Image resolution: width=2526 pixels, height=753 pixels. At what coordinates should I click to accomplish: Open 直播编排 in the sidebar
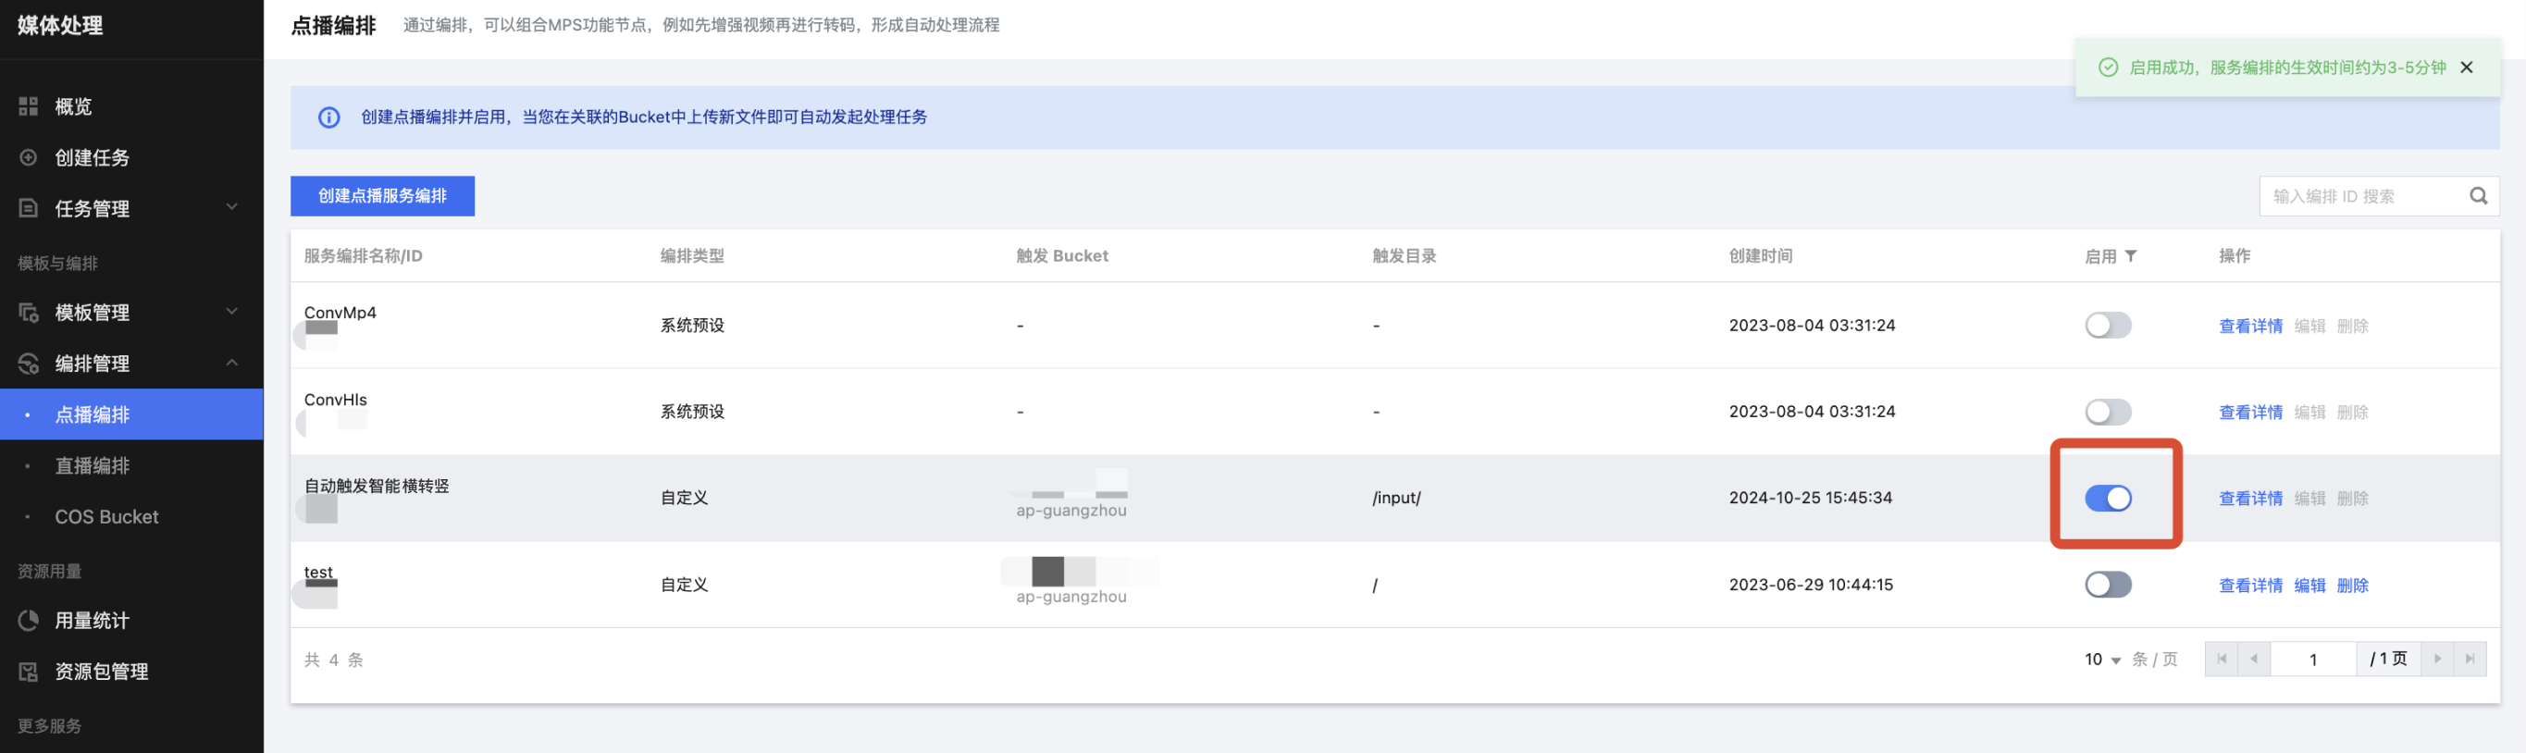(93, 465)
